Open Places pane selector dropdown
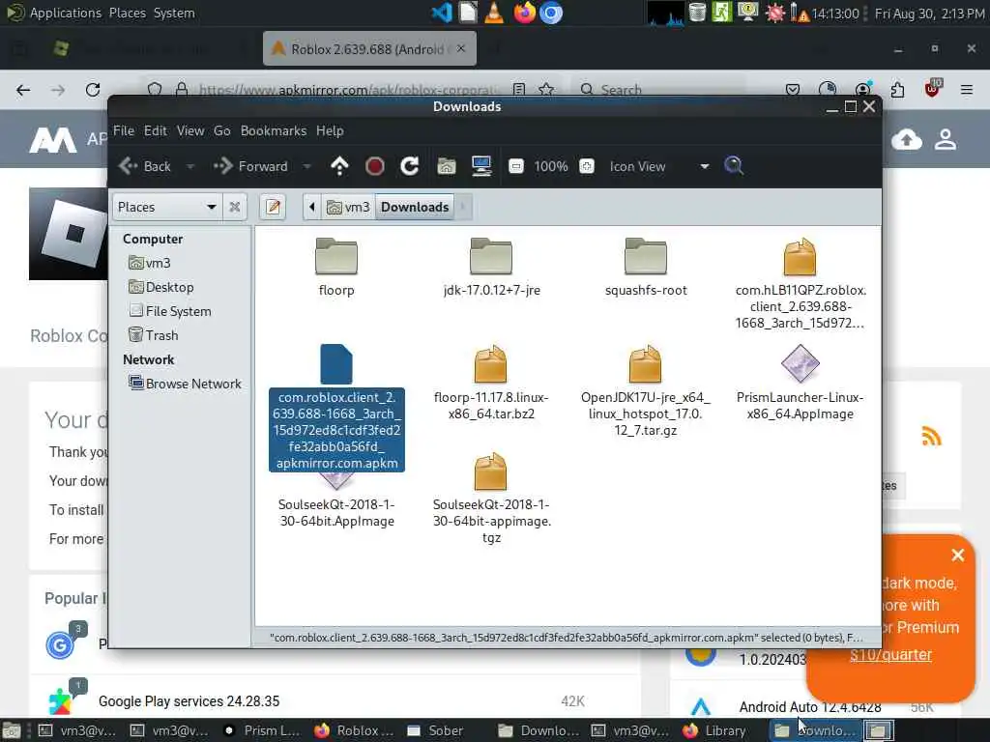This screenshot has height=742, width=990. [166, 207]
